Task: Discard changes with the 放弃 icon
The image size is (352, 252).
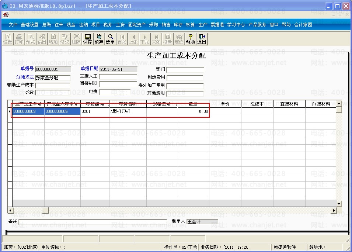Action: click(99, 39)
